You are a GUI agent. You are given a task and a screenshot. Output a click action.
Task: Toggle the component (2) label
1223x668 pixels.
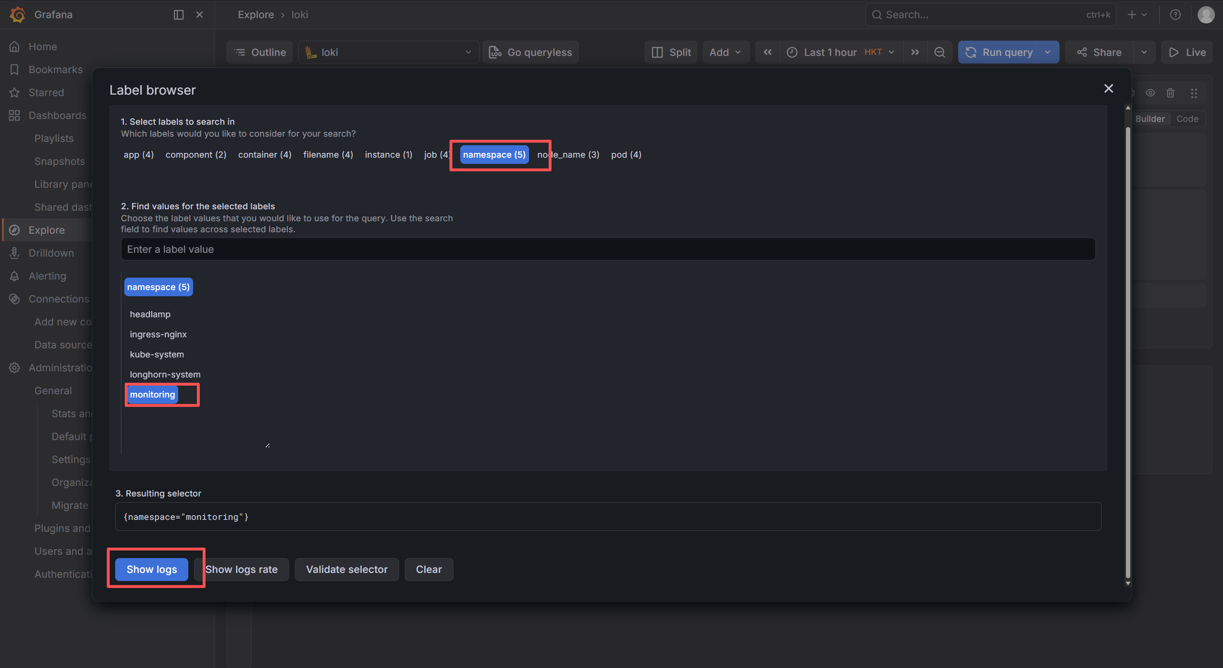[x=196, y=154]
